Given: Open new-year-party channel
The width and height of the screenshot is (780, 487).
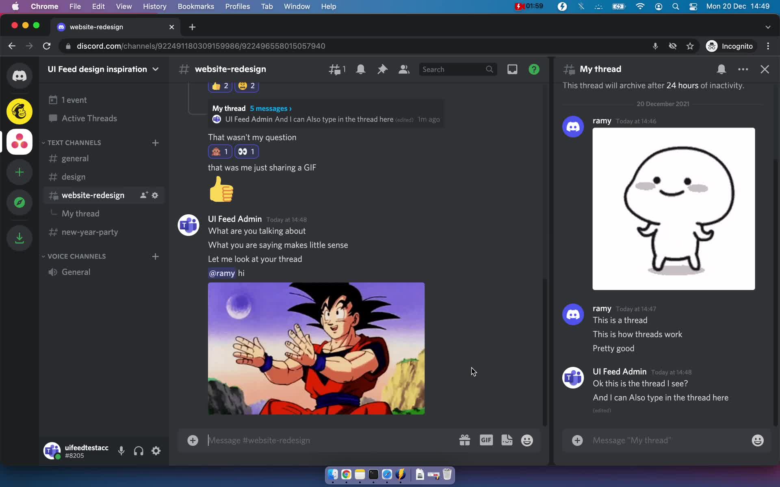Looking at the screenshot, I should (x=104, y=232).
